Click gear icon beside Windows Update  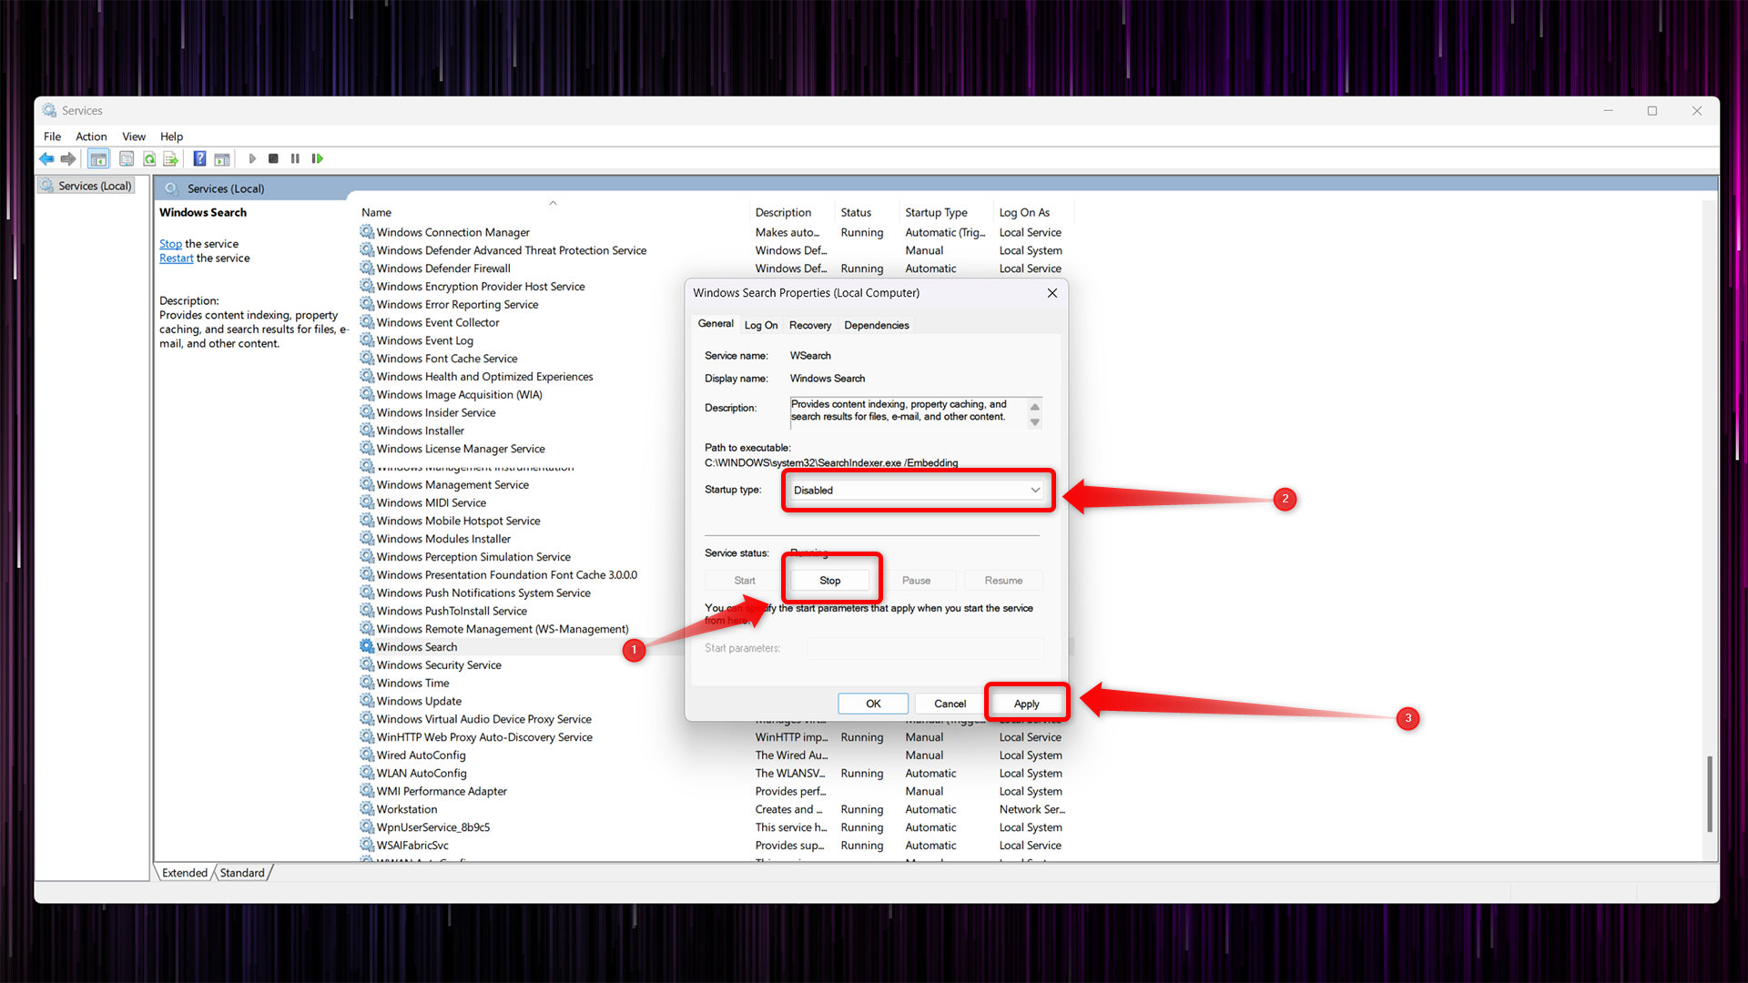(367, 701)
